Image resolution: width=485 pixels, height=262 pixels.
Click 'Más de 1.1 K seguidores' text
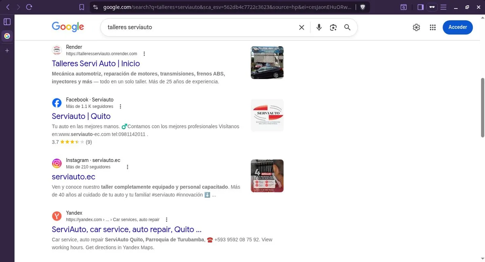pos(89,107)
